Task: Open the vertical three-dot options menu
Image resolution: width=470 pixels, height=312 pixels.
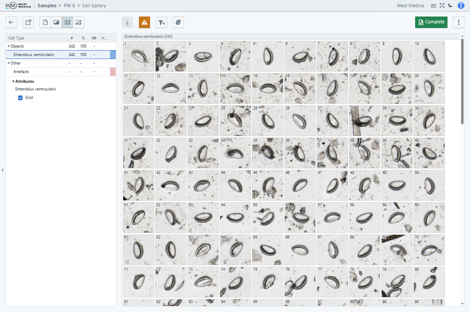Action: click(459, 22)
